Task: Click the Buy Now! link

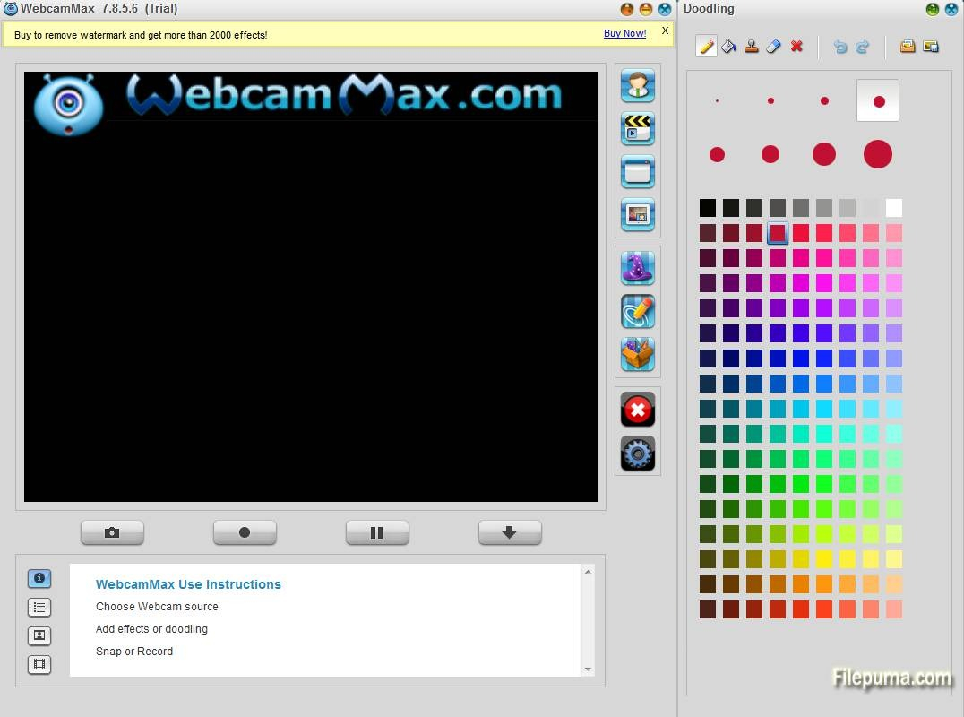Action: pos(624,33)
